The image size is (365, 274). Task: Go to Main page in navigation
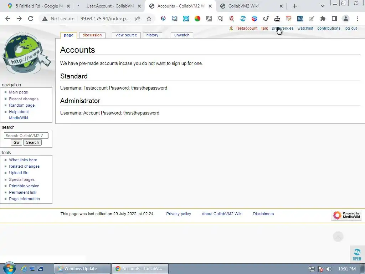point(19,92)
